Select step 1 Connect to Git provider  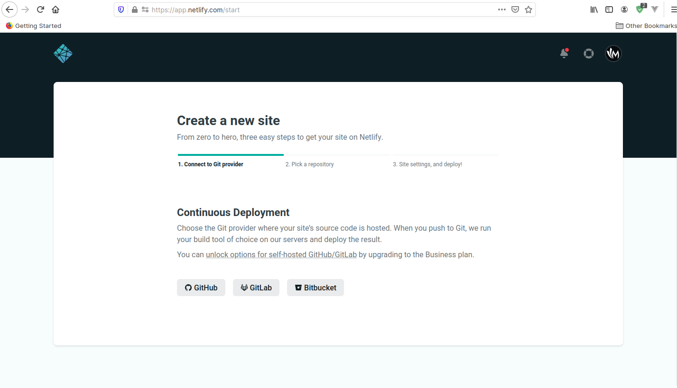[211, 164]
